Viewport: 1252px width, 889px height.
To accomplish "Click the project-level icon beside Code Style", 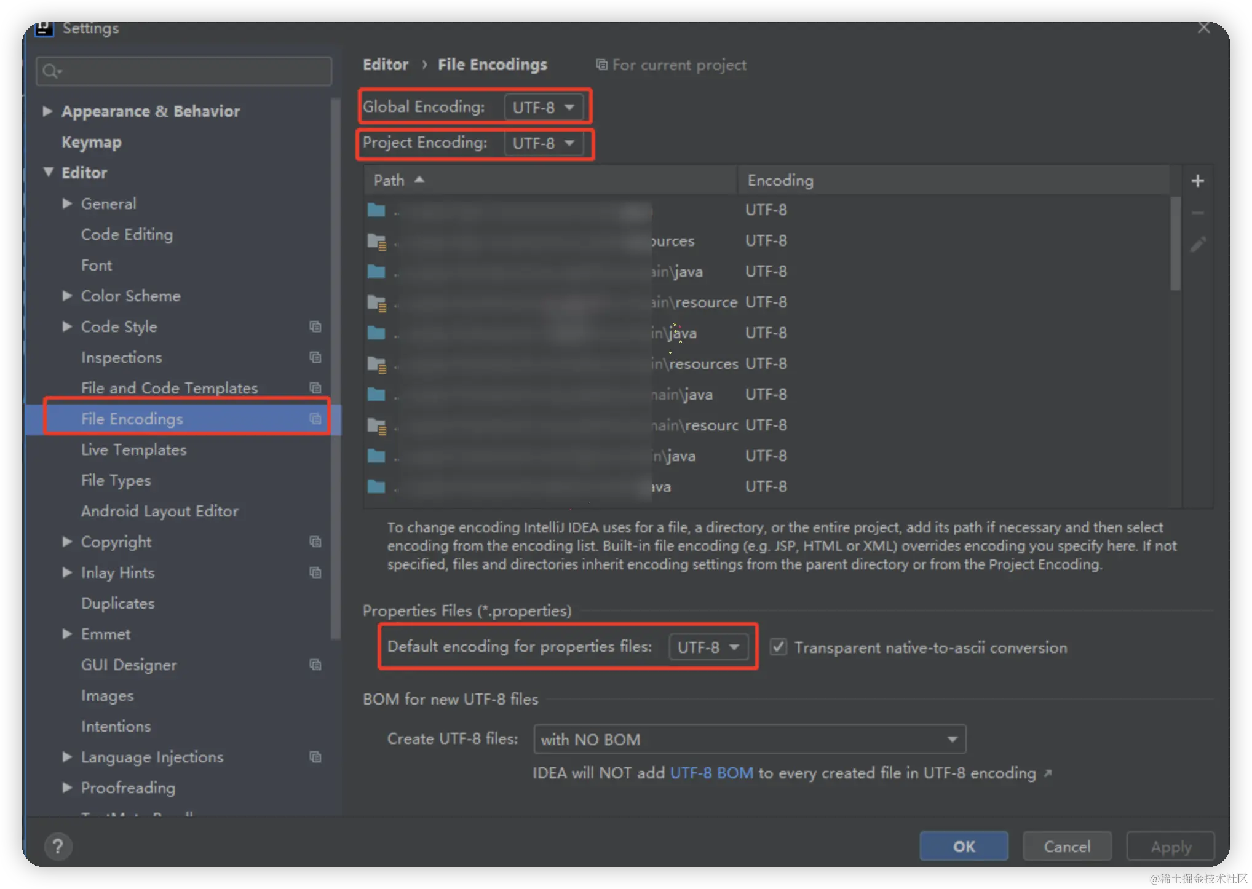I will 315,326.
